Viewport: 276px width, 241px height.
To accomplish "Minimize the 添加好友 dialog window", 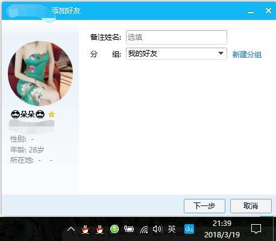I will click(x=251, y=11).
